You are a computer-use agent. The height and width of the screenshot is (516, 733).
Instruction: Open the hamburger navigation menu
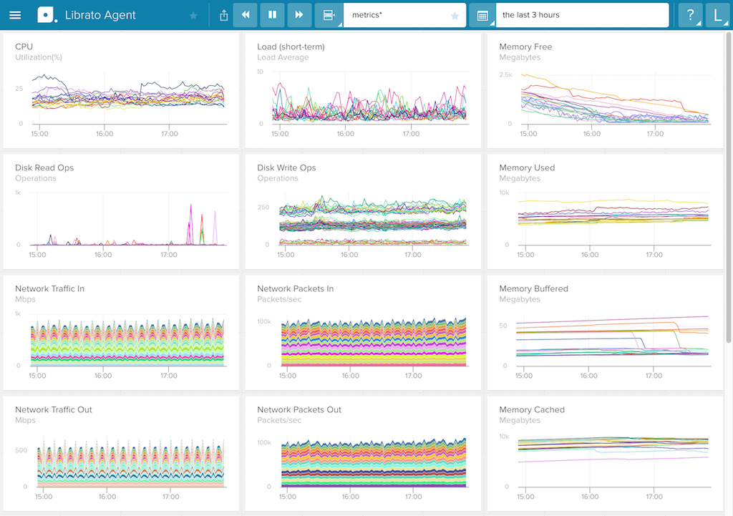pos(15,15)
